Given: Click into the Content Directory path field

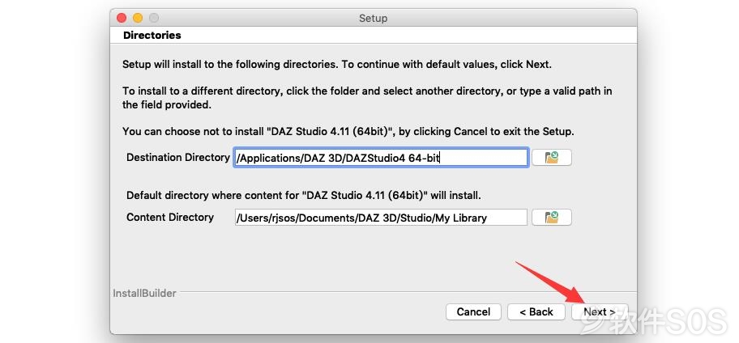Looking at the screenshot, I should coord(381,218).
